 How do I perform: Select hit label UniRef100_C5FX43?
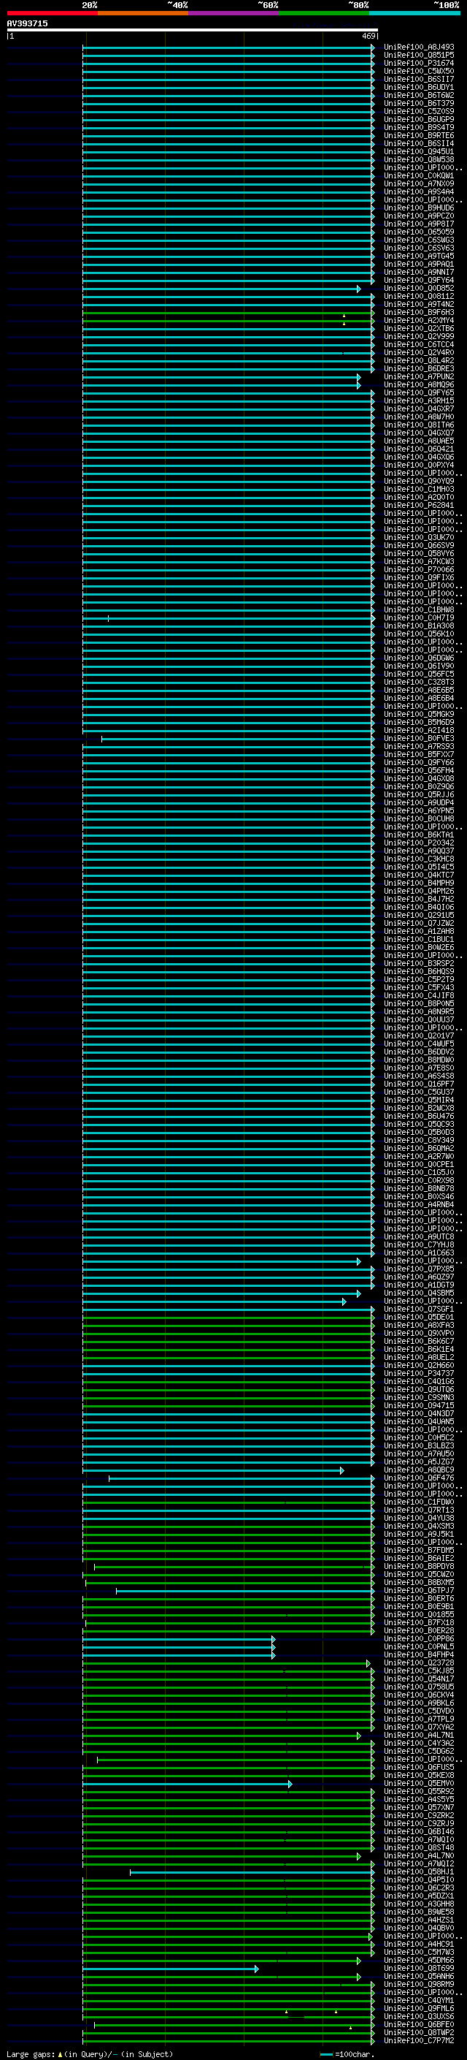click(x=419, y=988)
